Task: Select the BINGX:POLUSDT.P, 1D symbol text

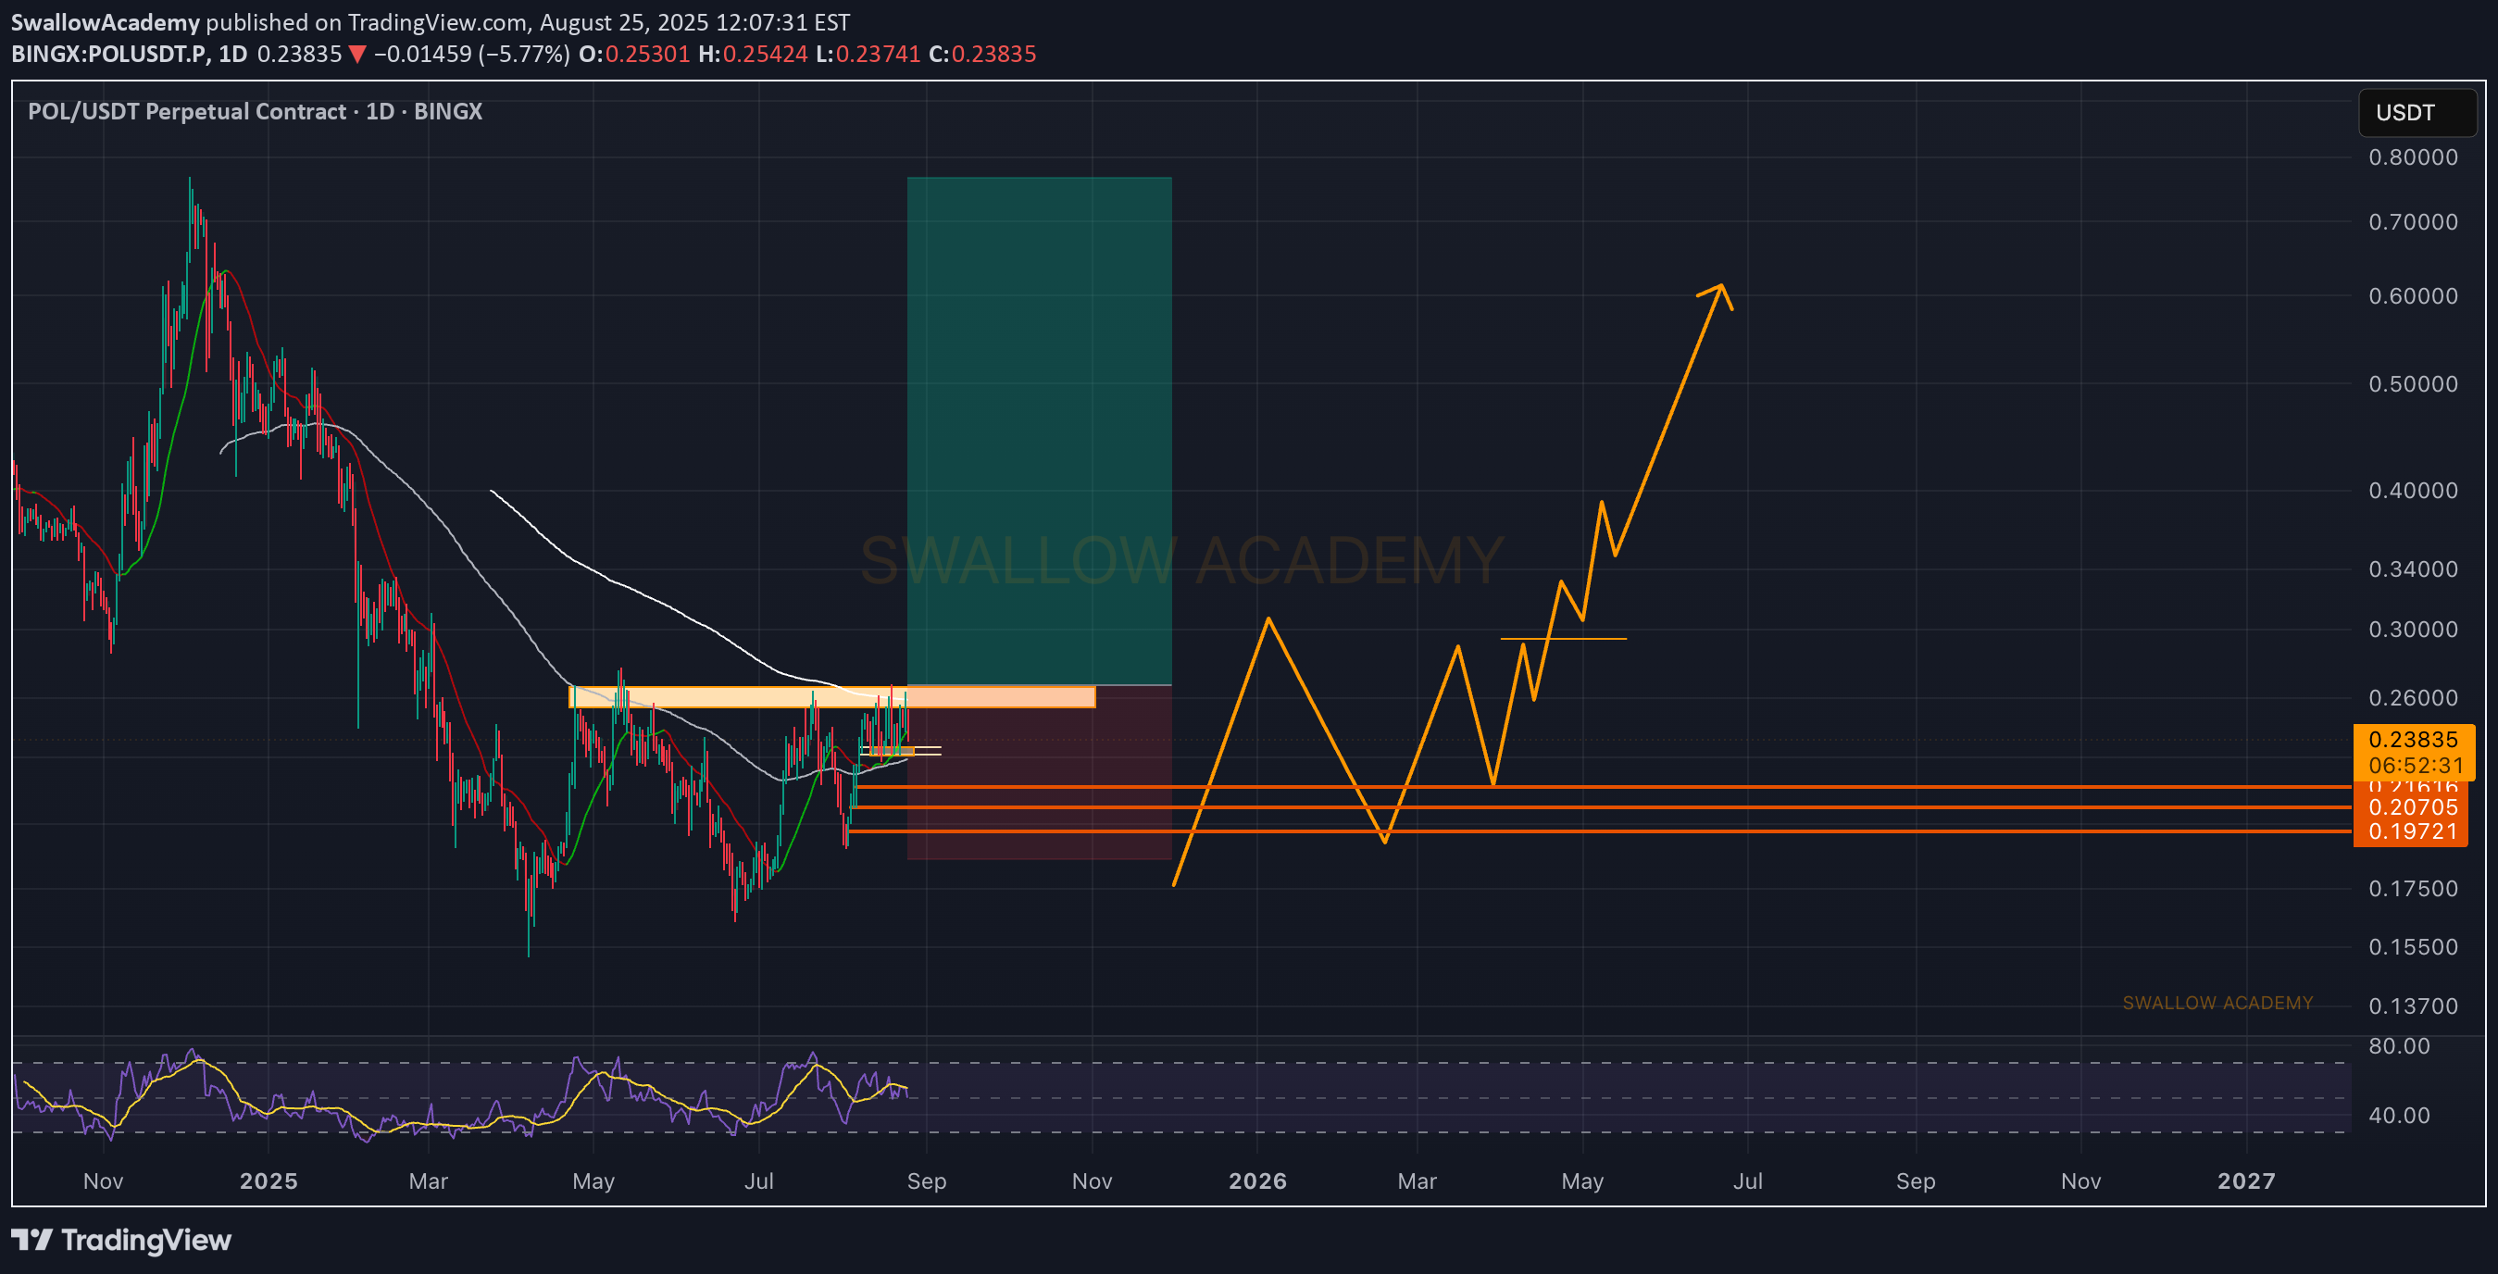Action: (129, 54)
